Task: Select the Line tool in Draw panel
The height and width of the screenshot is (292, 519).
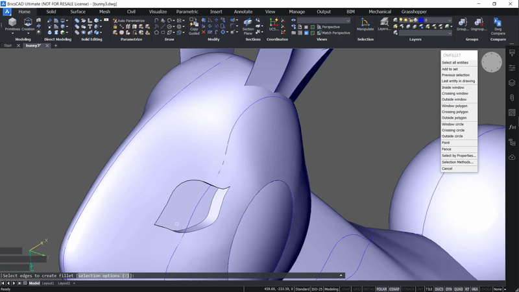Action: coord(163,26)
